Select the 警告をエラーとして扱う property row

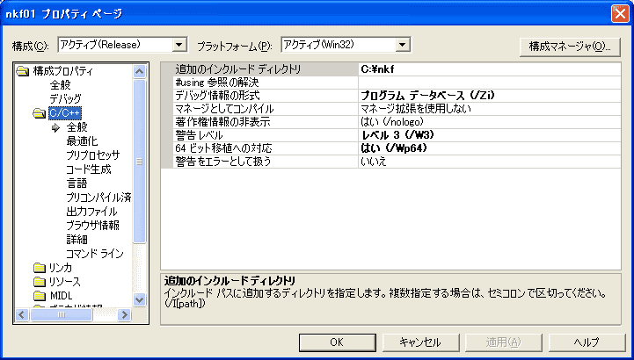tap(391, 162)
